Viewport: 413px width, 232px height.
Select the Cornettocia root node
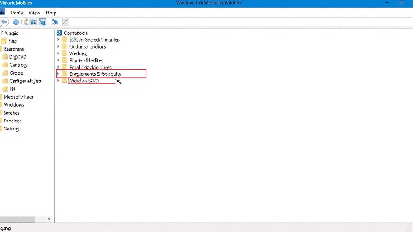click(76, 33)
